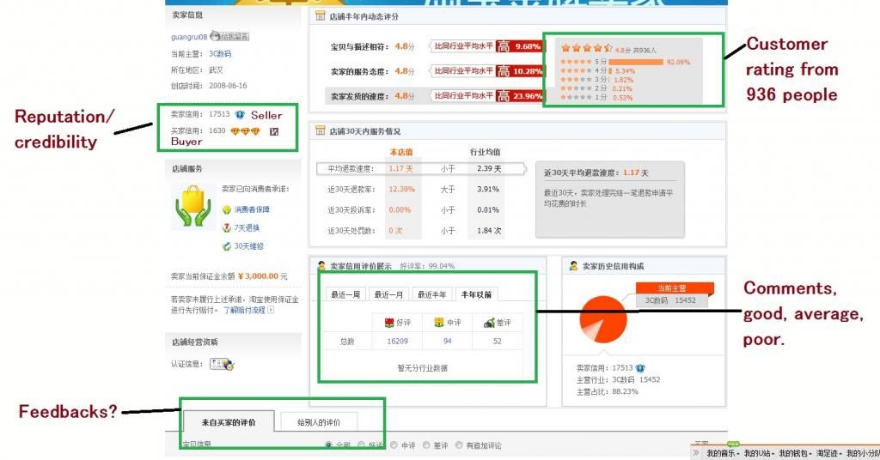
Task: Click the shopping bag in hands icon
Action: click(x=192, y=206)
